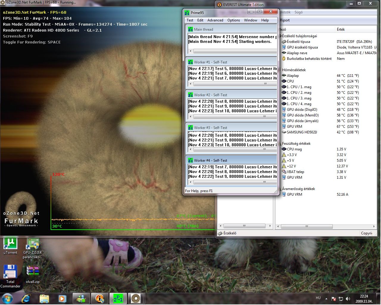Switch to Prime95 taskbar button
This screenshot has height=305, width=381.
pyautogui.click(x=118, y=298)
